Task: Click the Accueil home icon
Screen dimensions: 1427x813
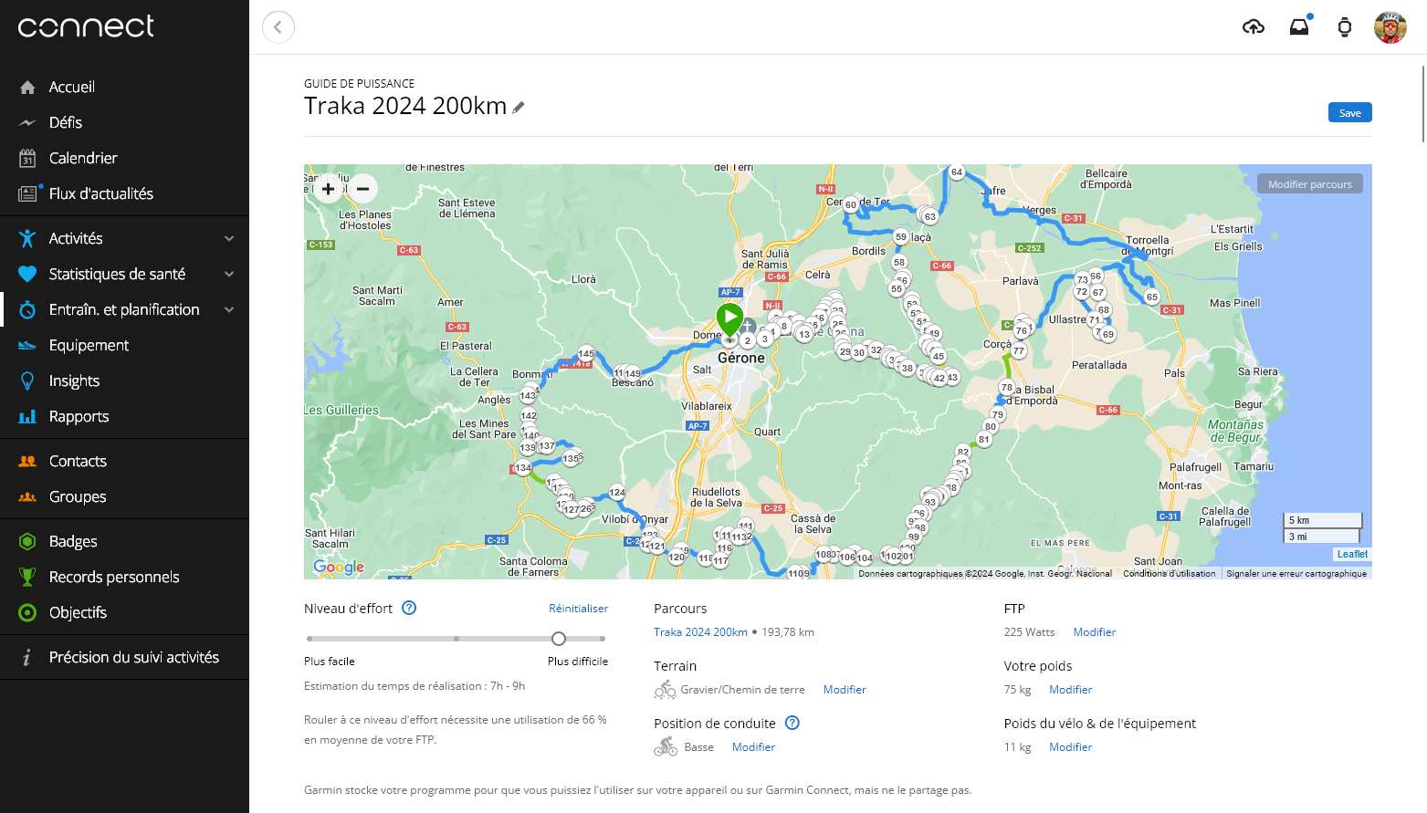Action: coord(27,87)
